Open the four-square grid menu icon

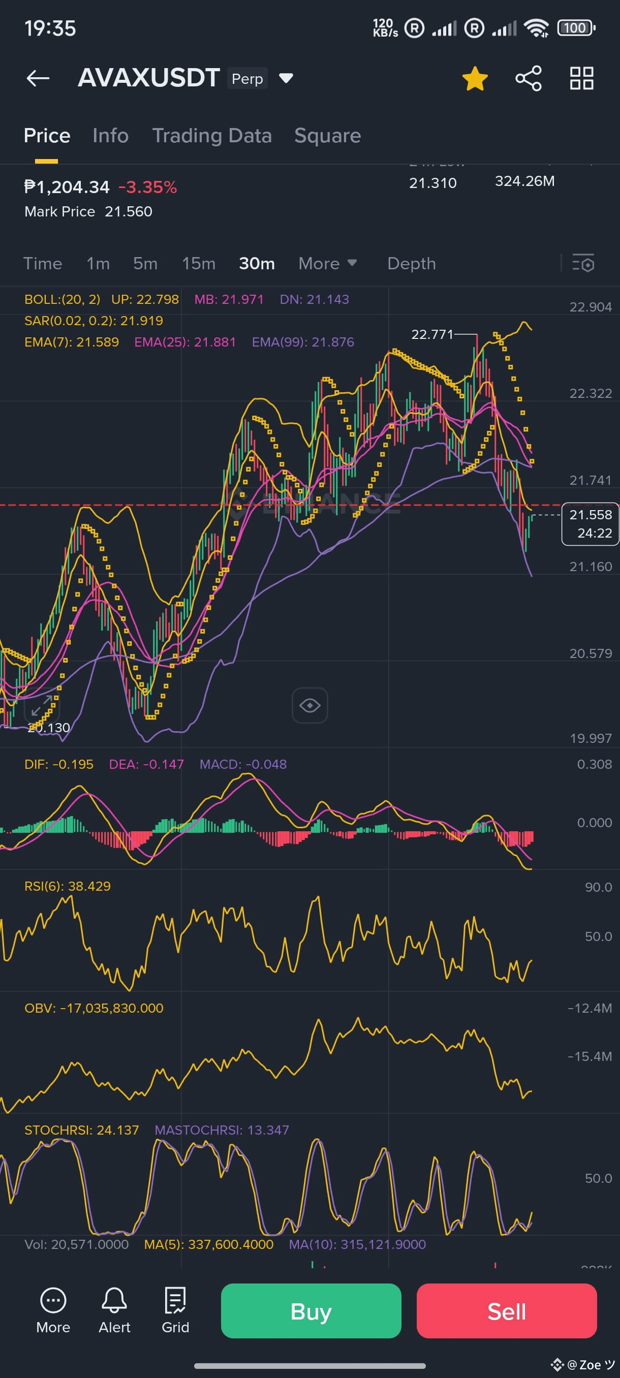[581, 78]
